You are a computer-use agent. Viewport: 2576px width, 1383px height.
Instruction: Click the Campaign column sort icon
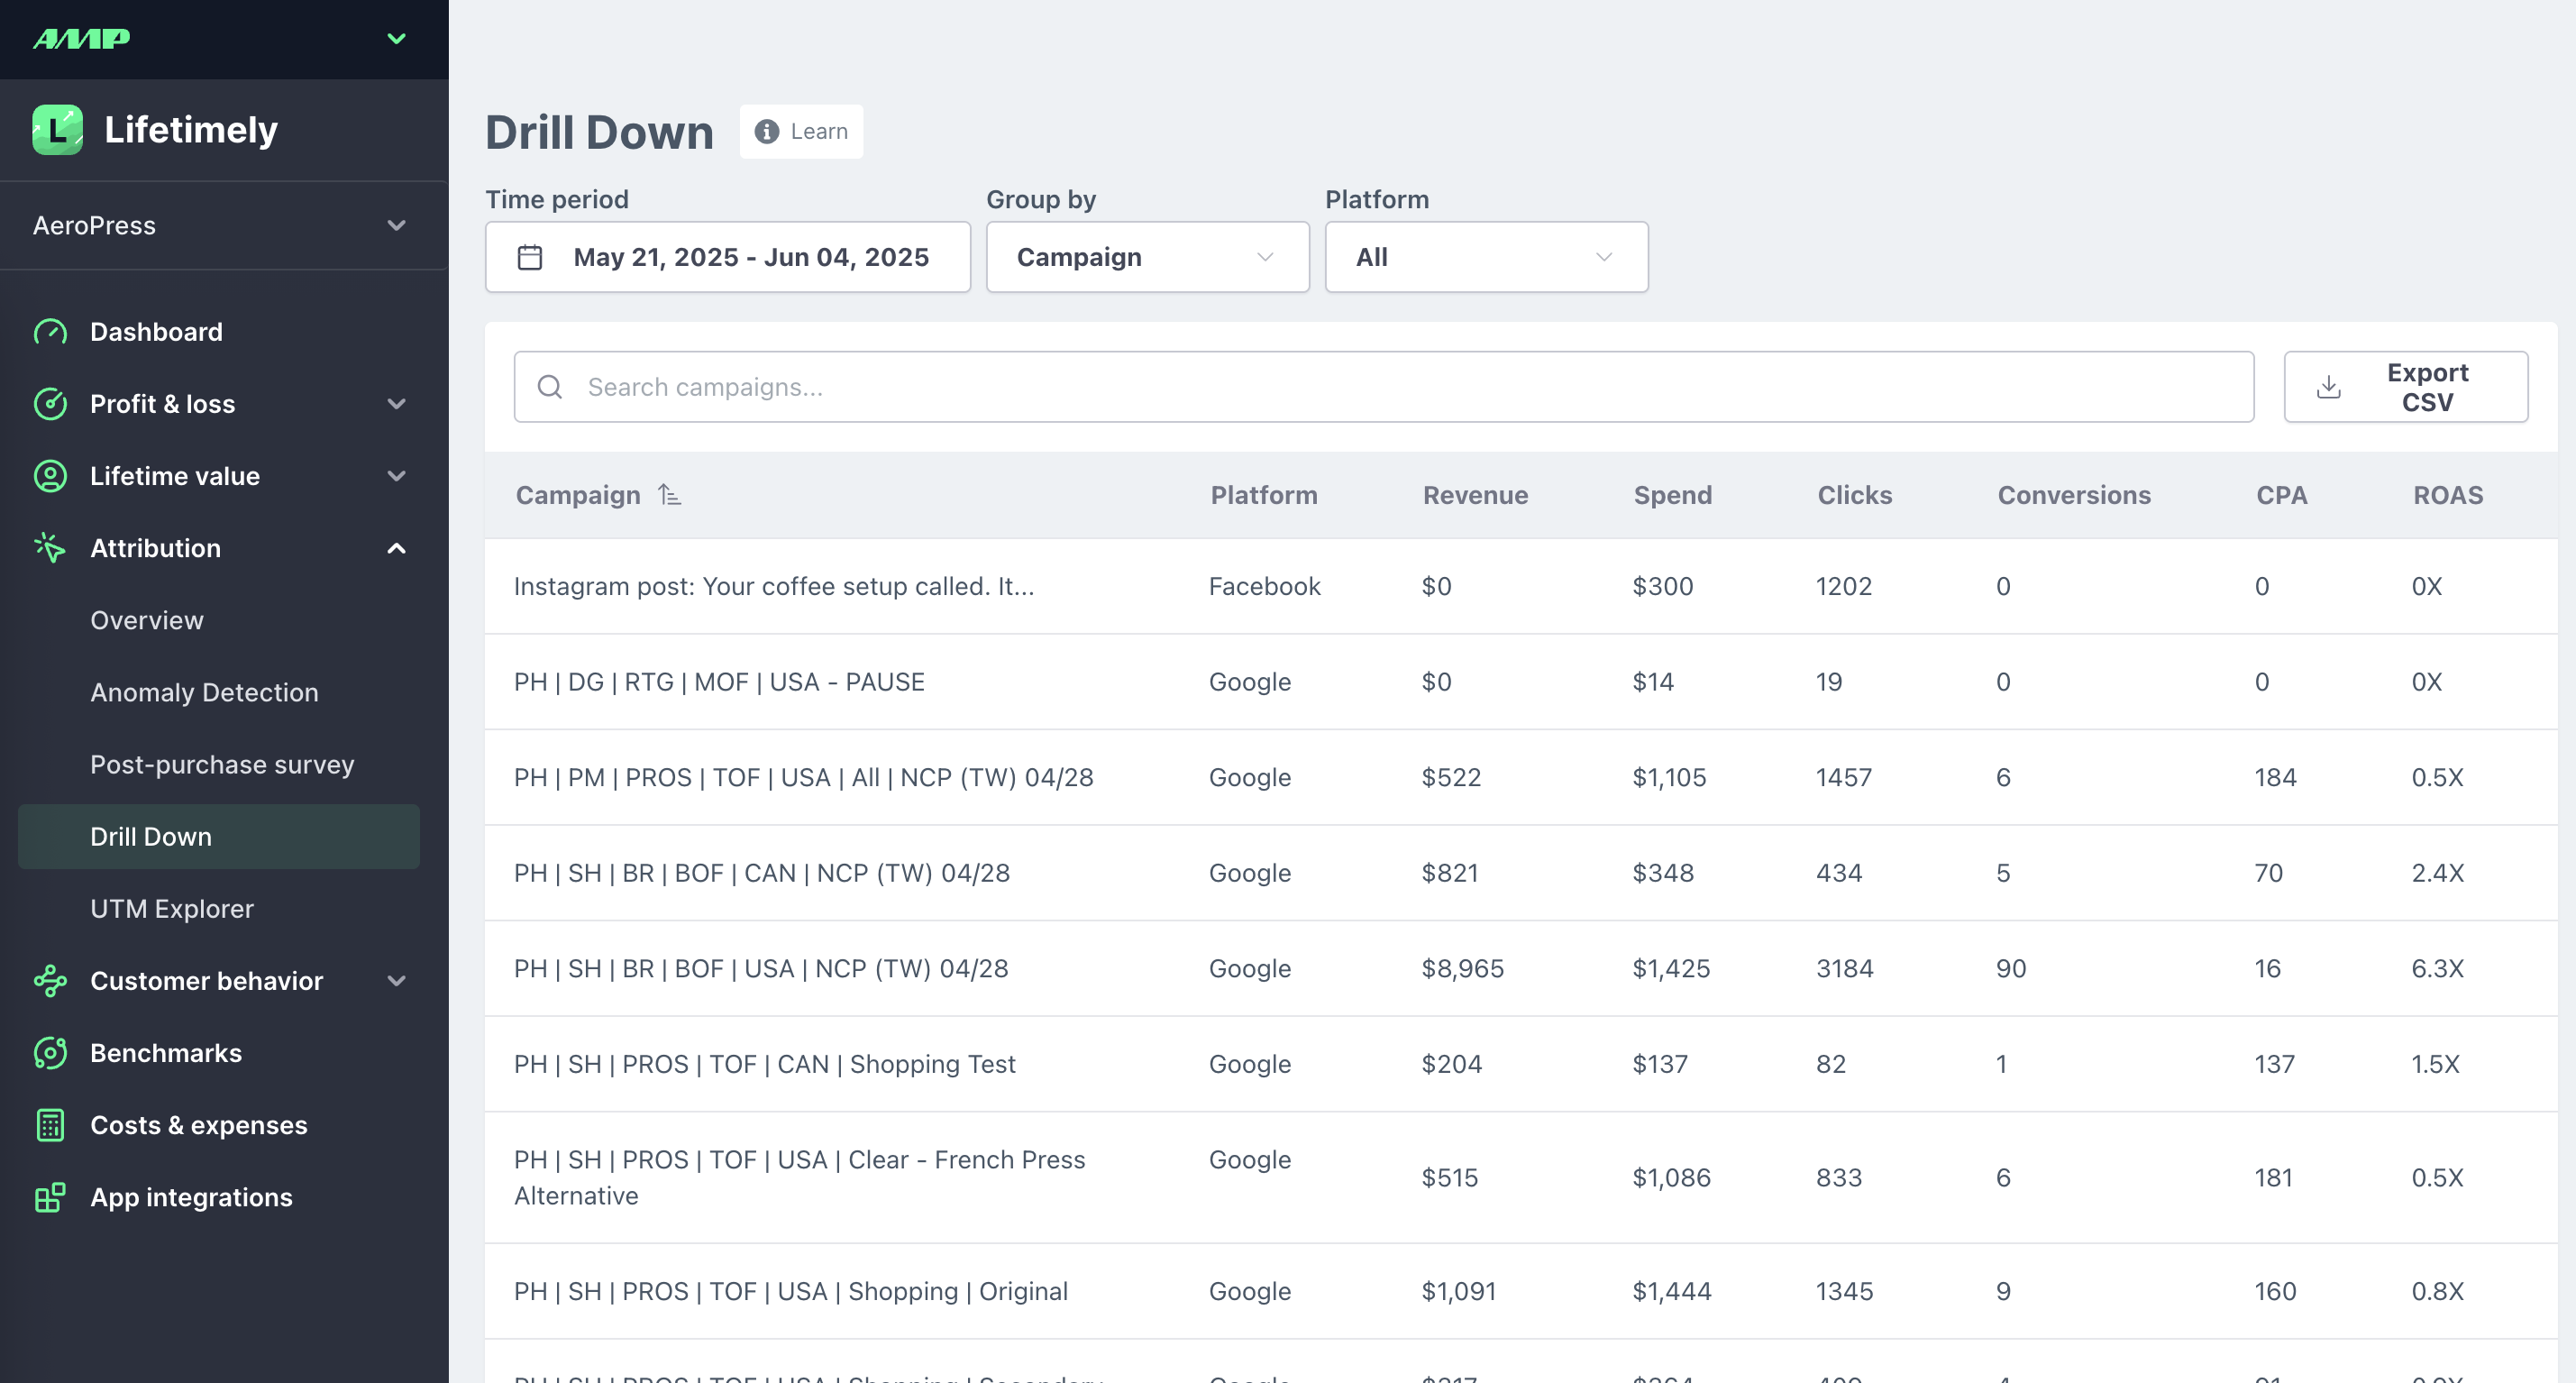(x=669, y=495)
